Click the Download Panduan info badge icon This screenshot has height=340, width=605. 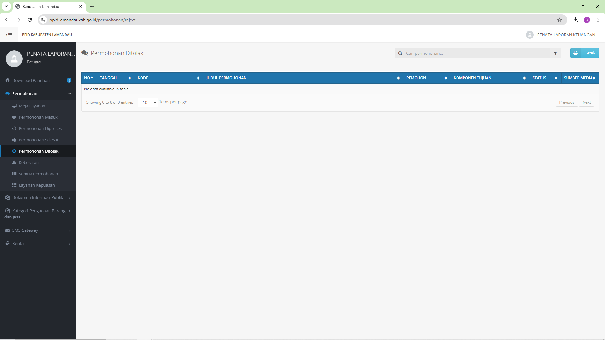69,81
